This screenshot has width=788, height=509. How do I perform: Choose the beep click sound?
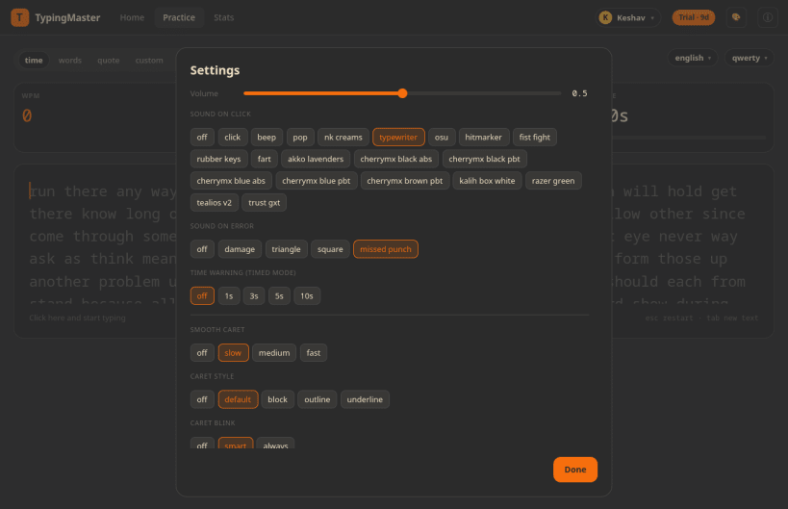tap(267, 138)
